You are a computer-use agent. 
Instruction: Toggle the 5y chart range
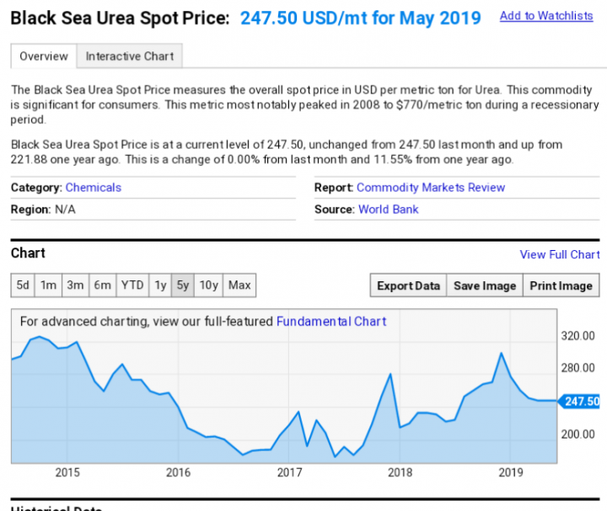pyautogui.click(x=183, y=285)
